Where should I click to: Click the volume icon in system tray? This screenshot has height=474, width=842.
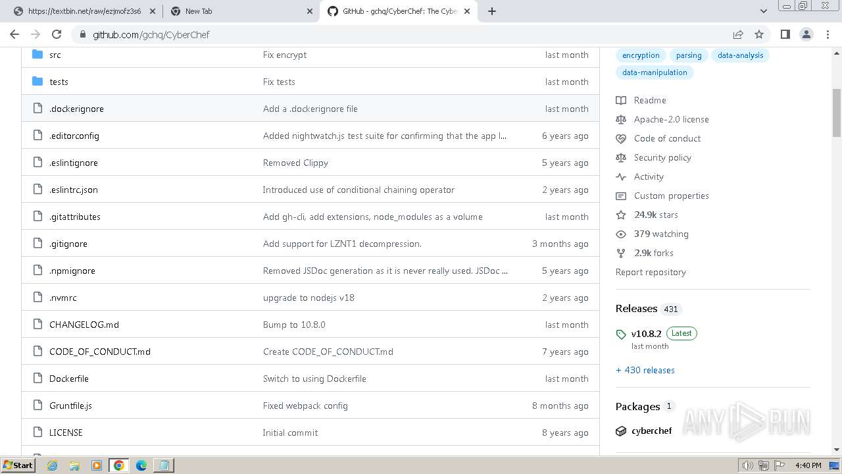click(748, 465)
